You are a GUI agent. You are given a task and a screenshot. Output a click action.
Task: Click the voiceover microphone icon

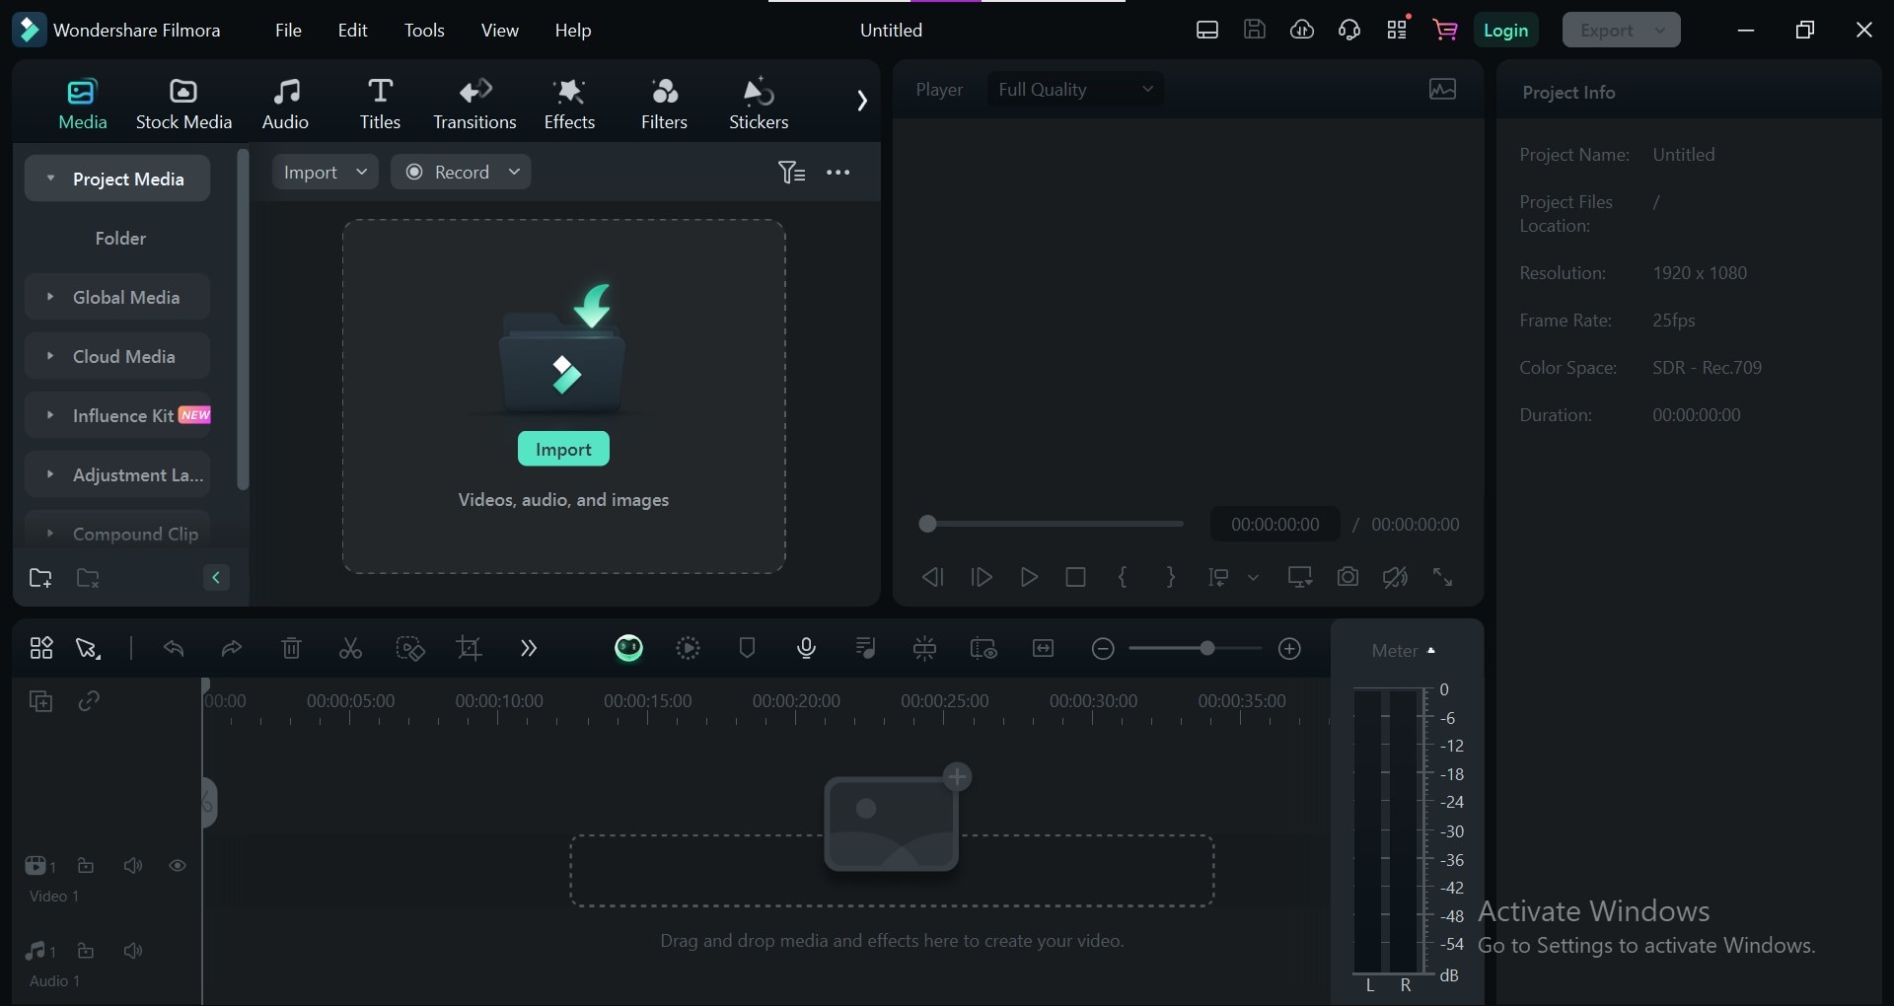point(806,648)
